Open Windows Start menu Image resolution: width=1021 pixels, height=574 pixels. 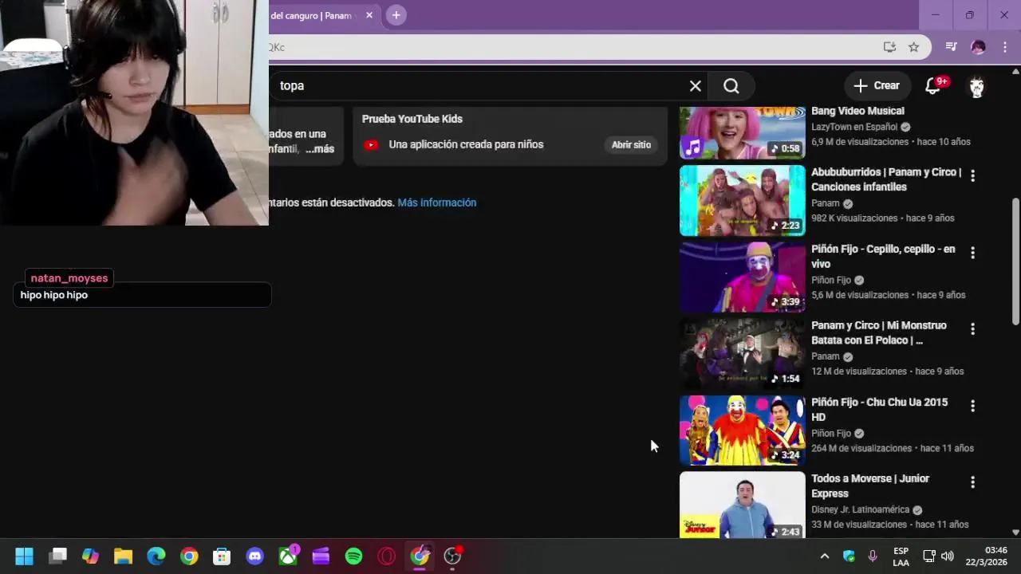[x=24, y=556]
